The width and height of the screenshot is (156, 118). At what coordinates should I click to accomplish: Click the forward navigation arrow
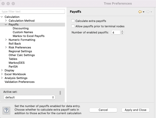(x=148, y=12)
